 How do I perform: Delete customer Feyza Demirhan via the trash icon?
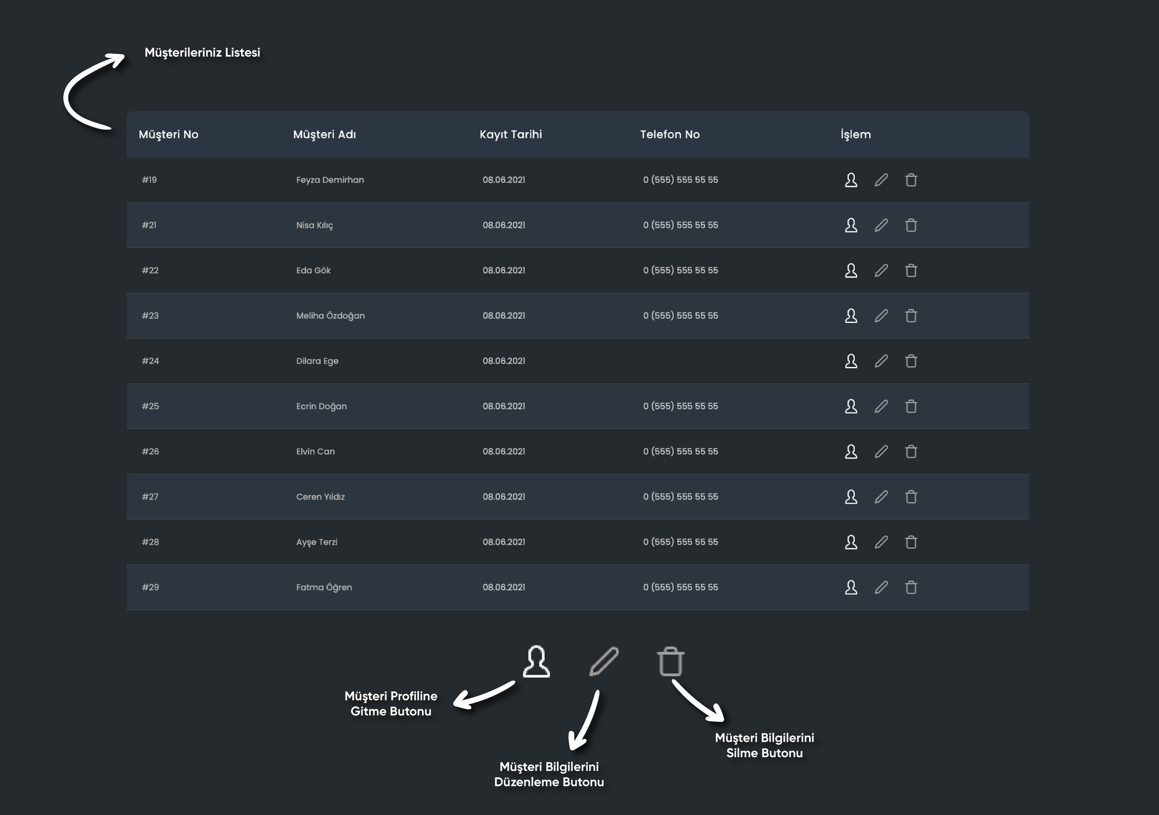[x=911, y=180]
